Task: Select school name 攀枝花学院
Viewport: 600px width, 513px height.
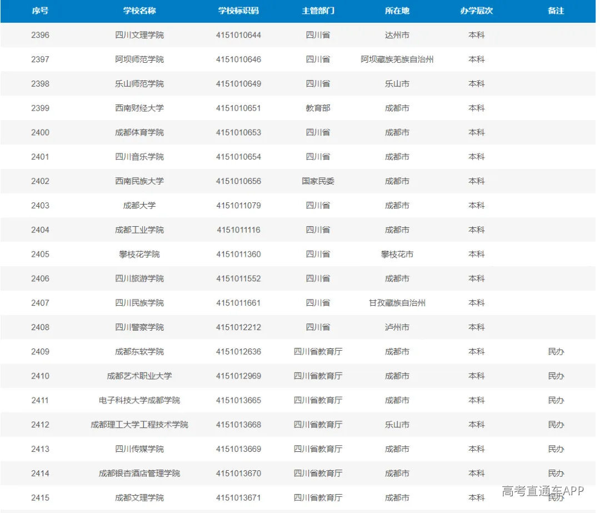Action: (139, 254)
